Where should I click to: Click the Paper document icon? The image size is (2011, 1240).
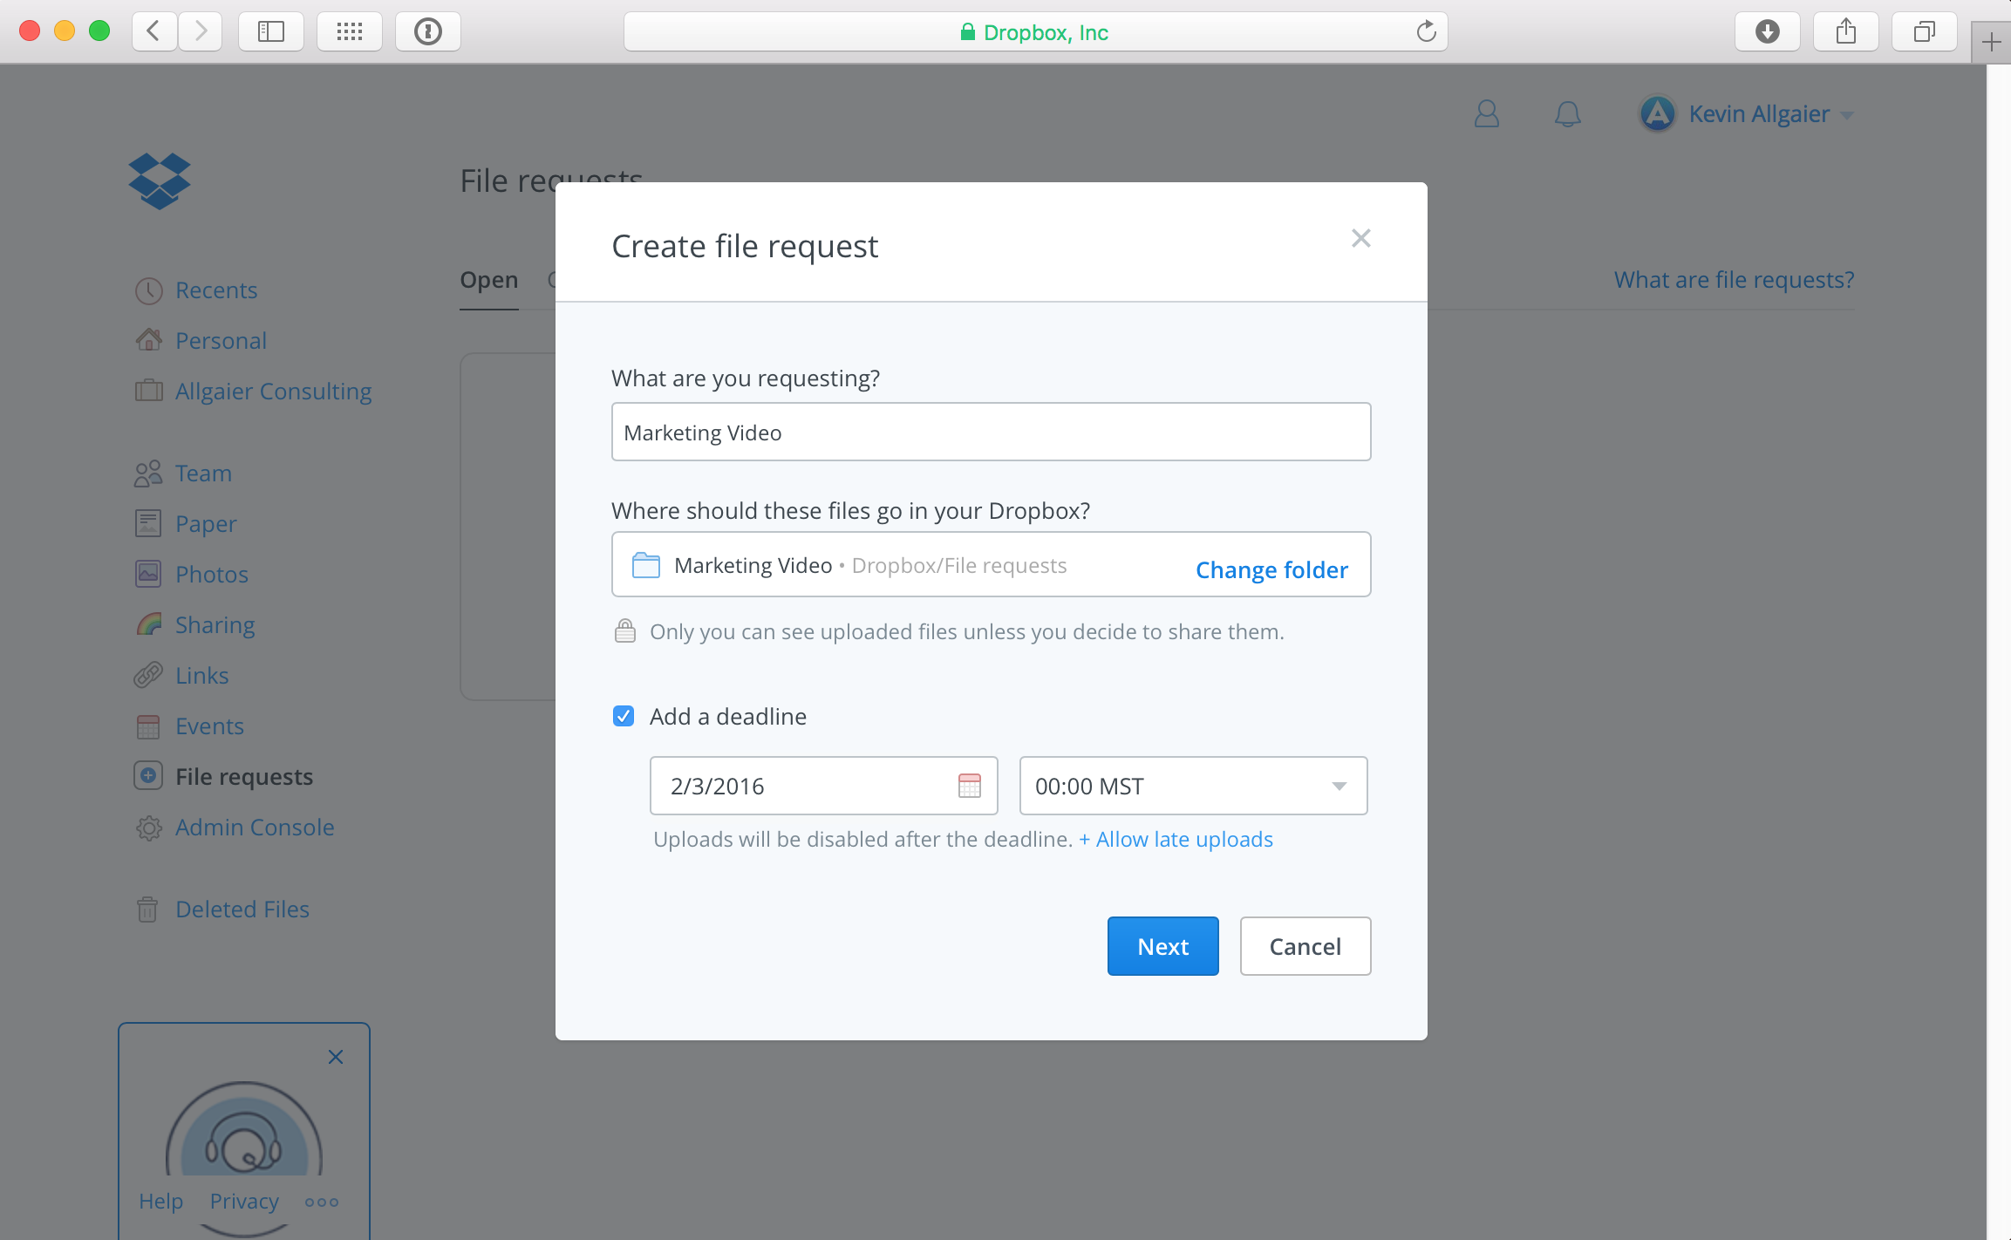click(x=148, y=523)
